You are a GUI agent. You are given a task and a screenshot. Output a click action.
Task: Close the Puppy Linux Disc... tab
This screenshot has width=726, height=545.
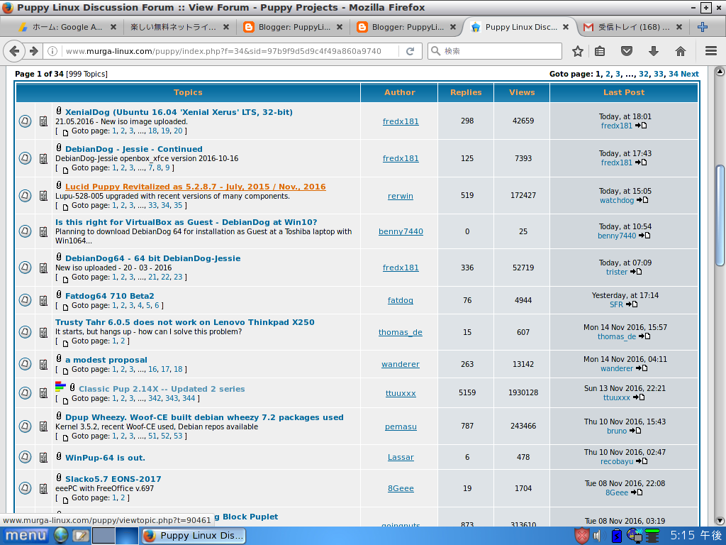pyautogui.click(x=565, y=27)
